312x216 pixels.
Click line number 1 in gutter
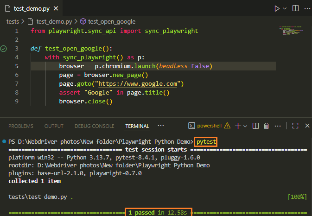(x=17, y=31)
